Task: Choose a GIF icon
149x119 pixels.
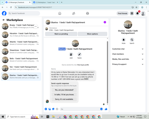Action: (57, 109)
